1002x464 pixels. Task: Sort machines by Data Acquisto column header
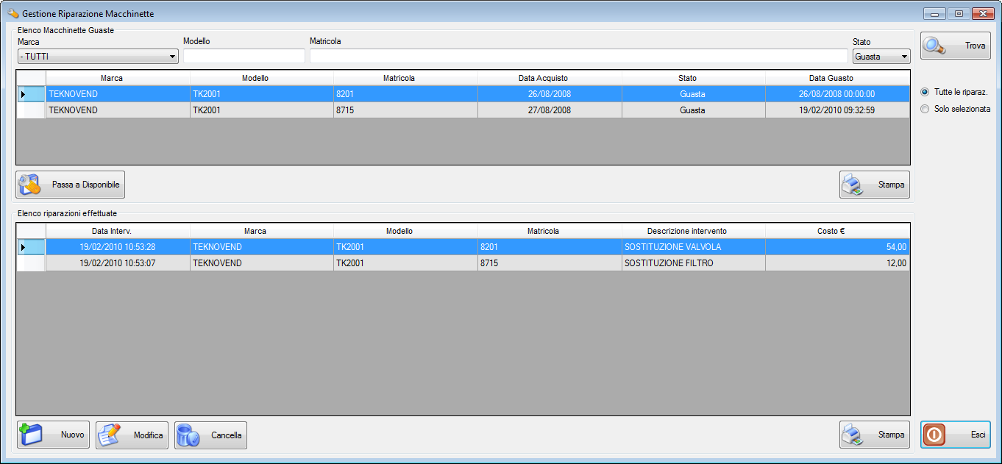tap(549, 78)
